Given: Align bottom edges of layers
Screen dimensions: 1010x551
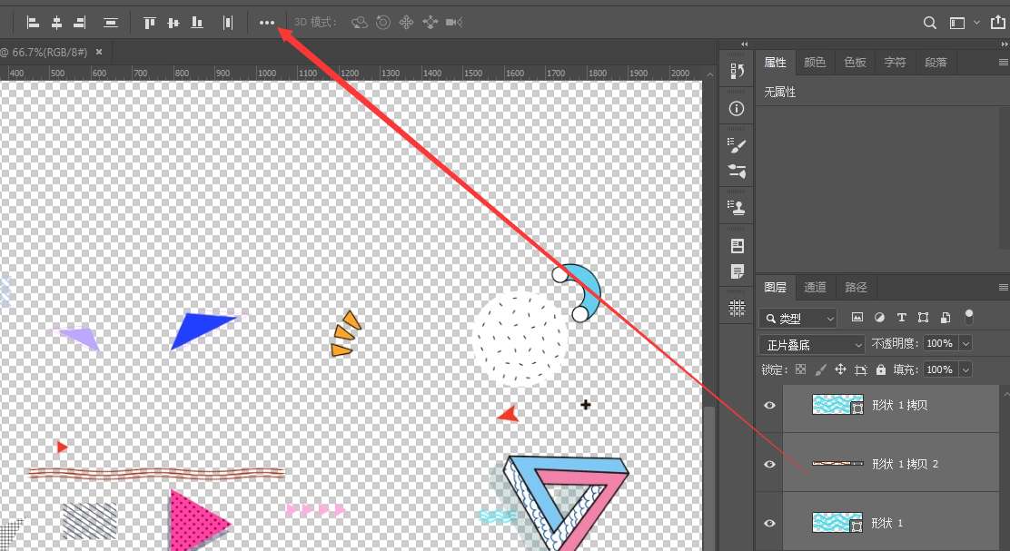Looking at the screenshot, I should [197, 23].
